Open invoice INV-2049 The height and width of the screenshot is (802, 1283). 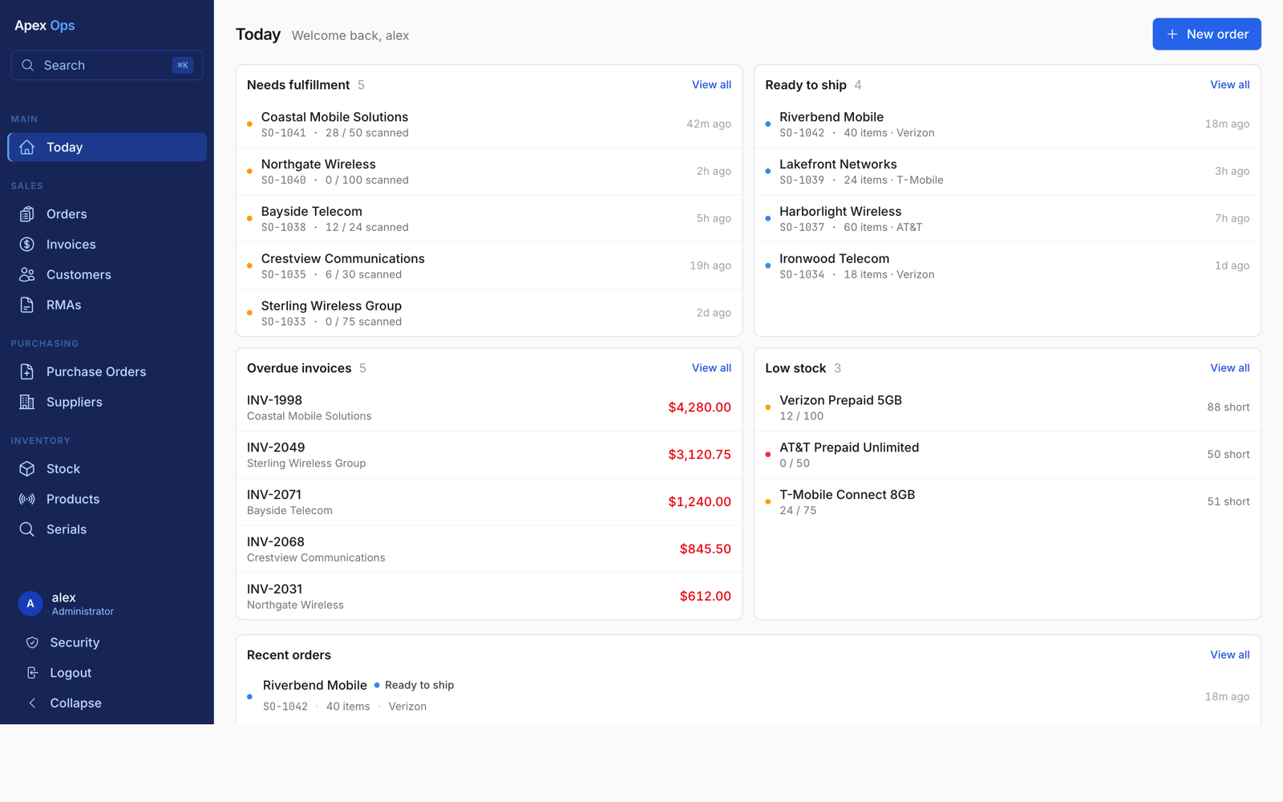[489, 455]
